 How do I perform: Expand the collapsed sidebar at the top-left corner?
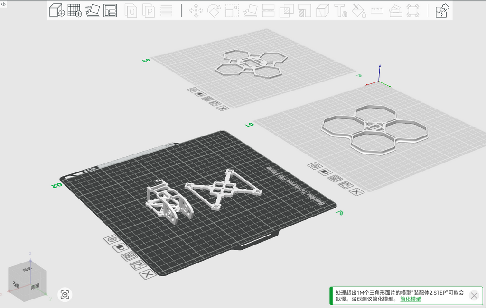click(3, 4)
